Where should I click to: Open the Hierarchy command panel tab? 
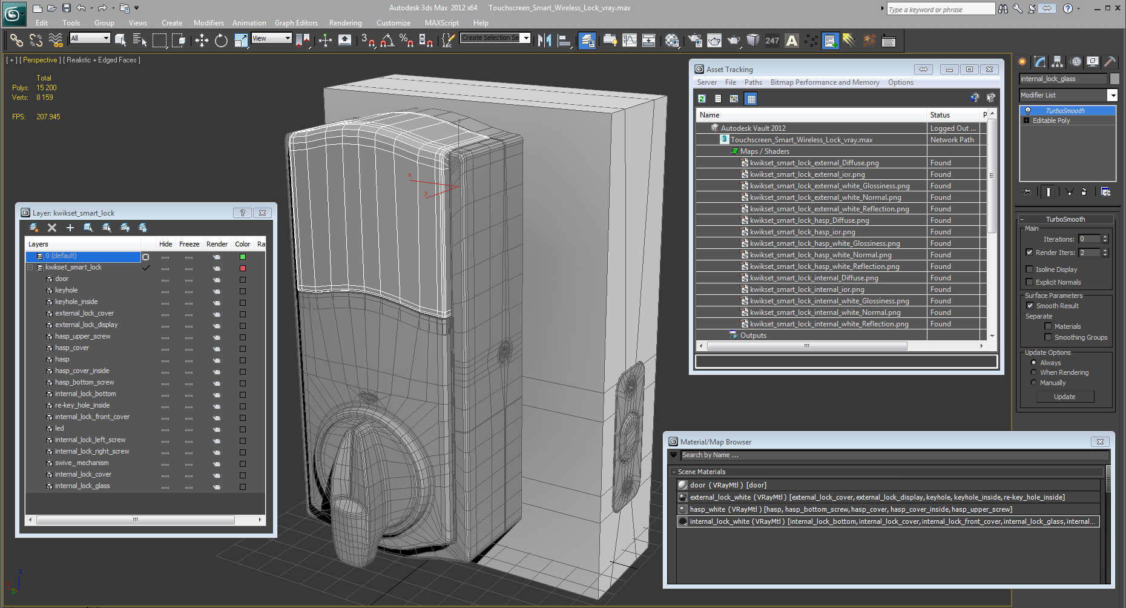click(x=1058, y=62)
